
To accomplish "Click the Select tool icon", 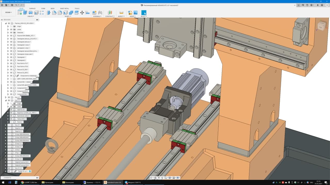I will point(144,13).
